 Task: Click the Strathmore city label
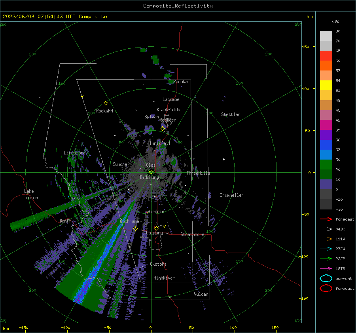point(192,234)
